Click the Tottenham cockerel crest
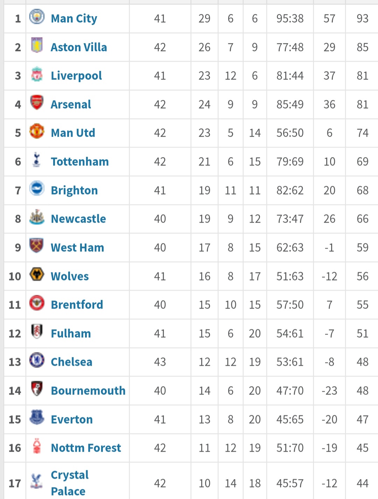This screenshot has height=499, width=378. point(37,160)
